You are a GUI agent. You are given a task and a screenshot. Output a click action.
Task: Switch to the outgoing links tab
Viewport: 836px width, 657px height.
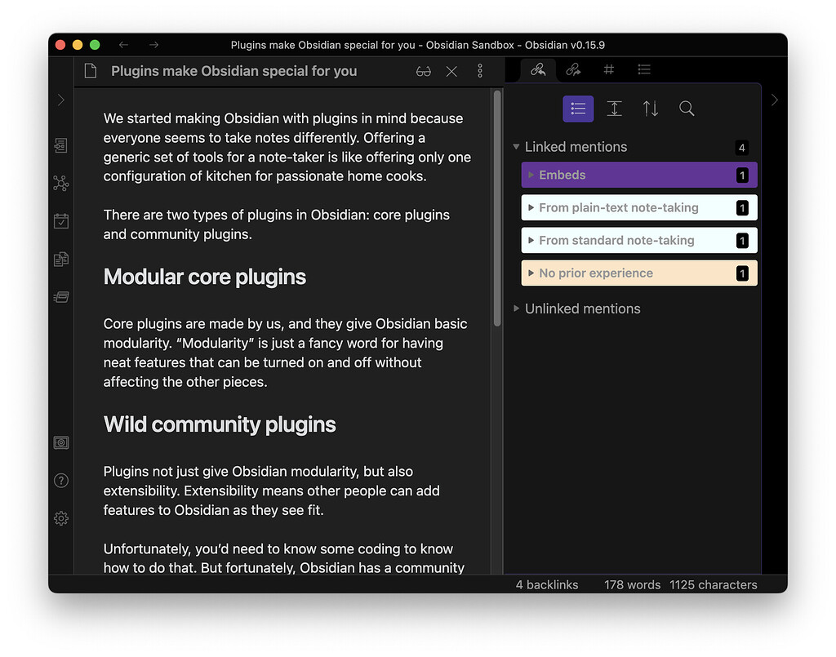573,70
